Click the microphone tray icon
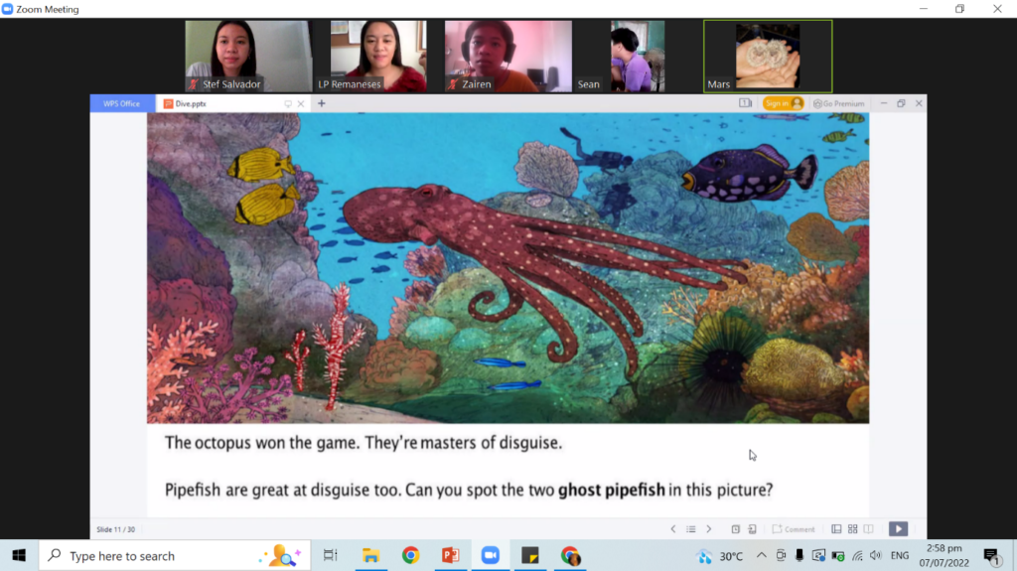 pos(799,555)
